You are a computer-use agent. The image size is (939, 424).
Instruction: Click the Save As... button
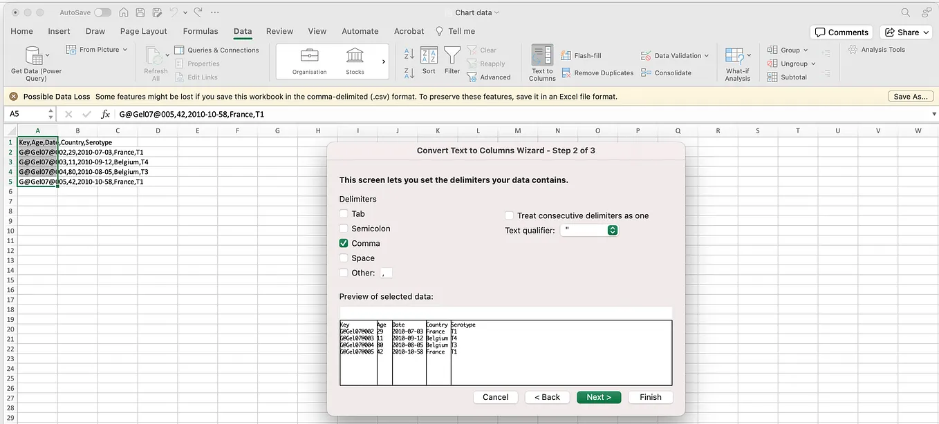click(910, 97)
